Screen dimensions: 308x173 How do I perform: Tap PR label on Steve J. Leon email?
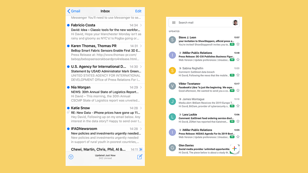point(232,44)
